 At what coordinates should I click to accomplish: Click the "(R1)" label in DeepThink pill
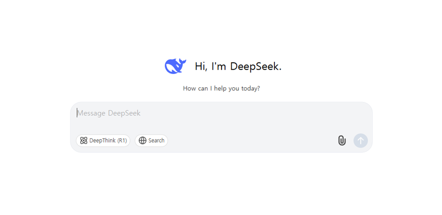pyautogui.click(x=122, y=141)
